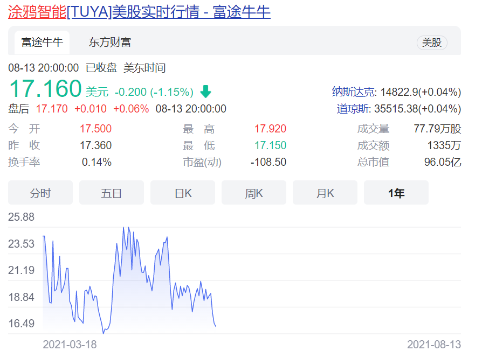Image resolution: width=496 pixels, height=358 pixels.
Task: Click the 换手率 value 0.14%
Action: pyautogui.click(x=97, y=162)
